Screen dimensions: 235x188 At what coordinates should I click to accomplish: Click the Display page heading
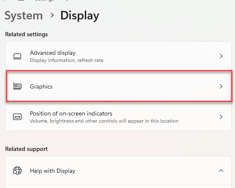click(80, 16)
